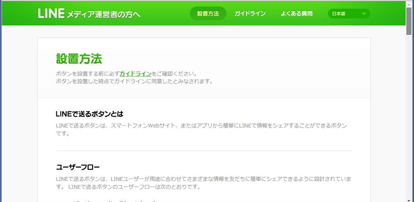414x202 pixels.
Task: Click the メディア運営者の方へ header title
Action: point(103,14)
